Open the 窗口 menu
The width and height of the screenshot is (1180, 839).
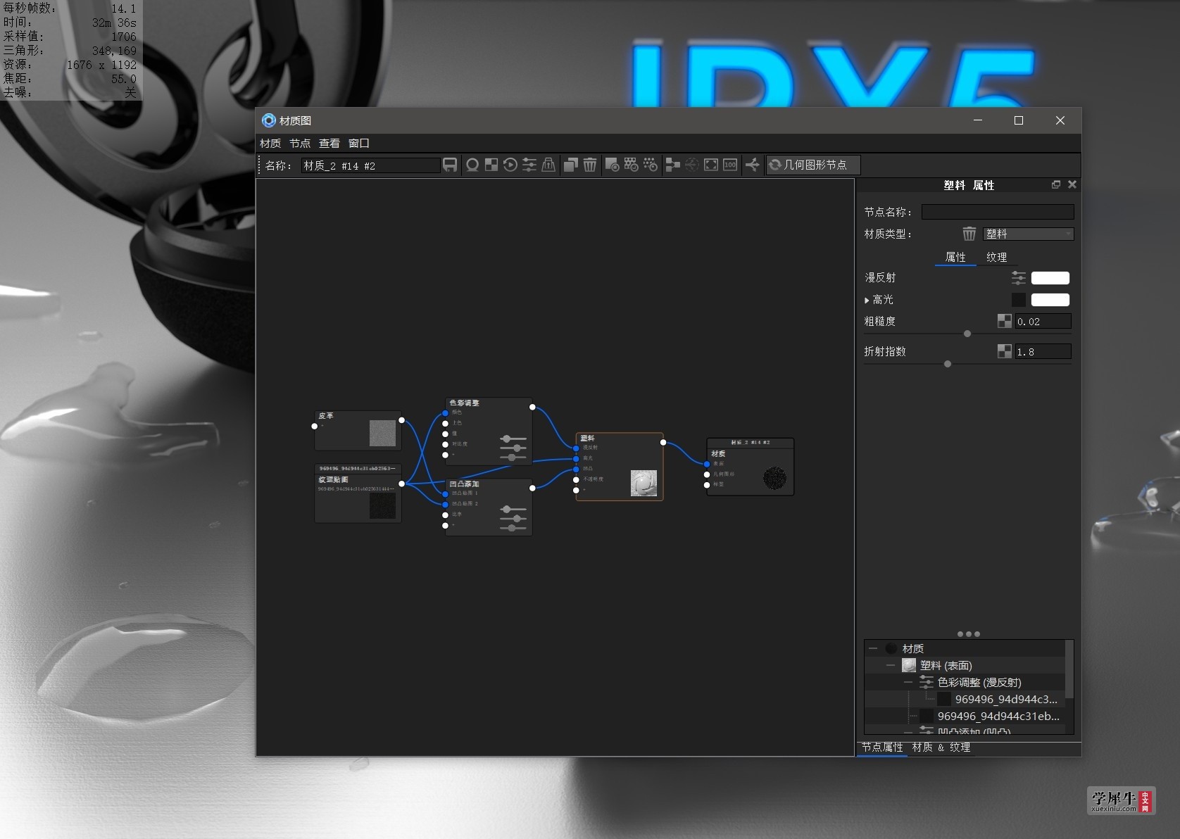point(359,143)
